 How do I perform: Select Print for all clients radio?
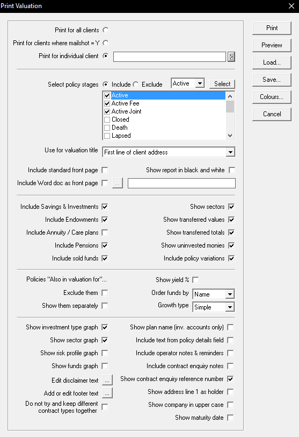point(105,30)
